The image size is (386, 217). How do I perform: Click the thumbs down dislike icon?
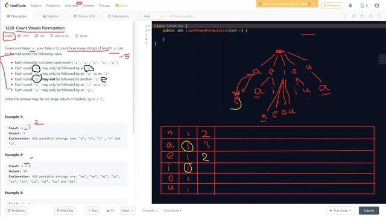36,36
